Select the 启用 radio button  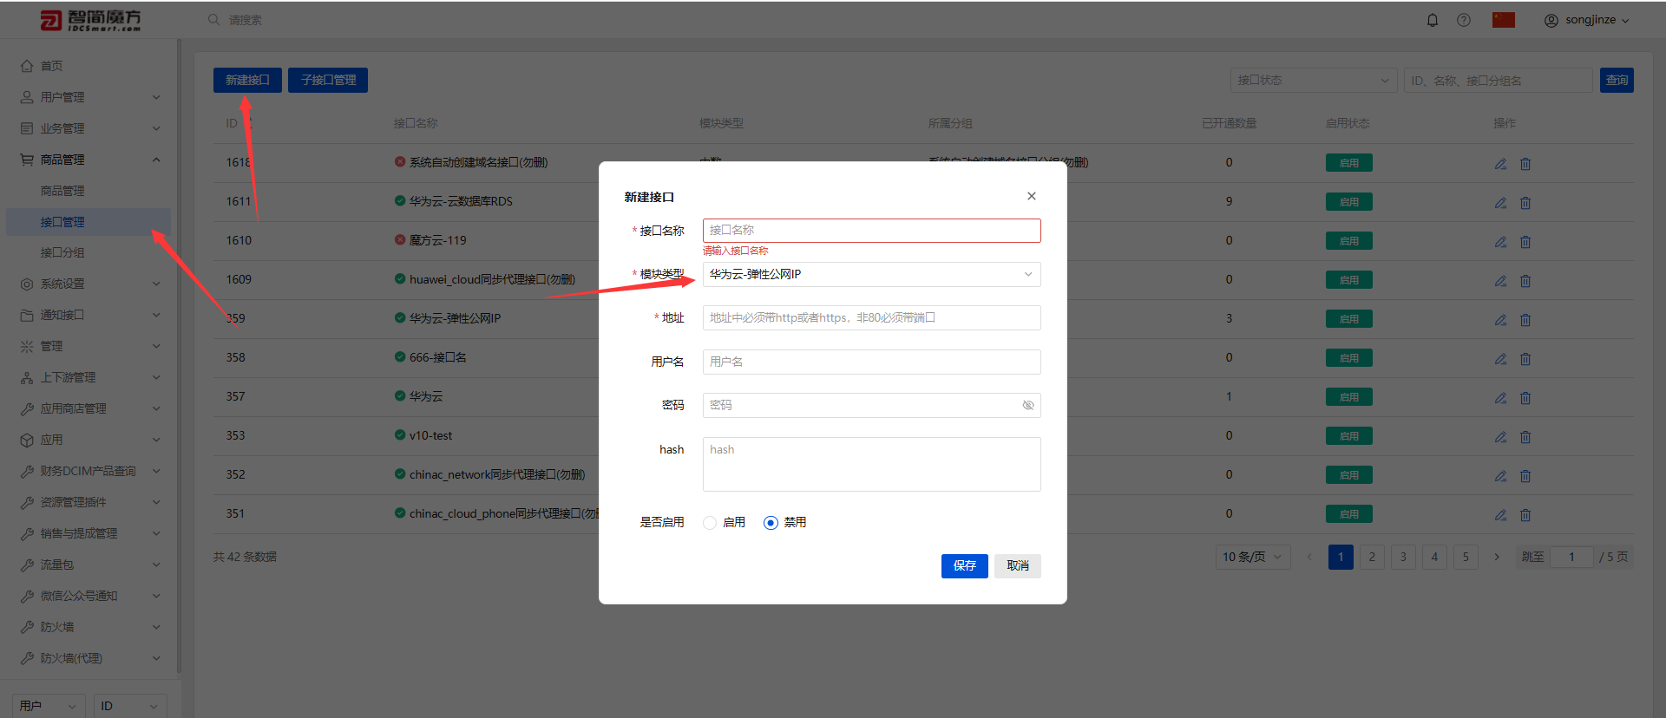[710, 522]
